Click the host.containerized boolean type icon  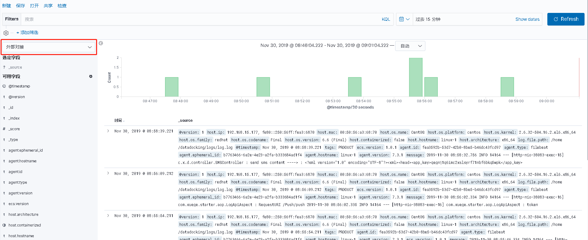click(x=4, y=225)
